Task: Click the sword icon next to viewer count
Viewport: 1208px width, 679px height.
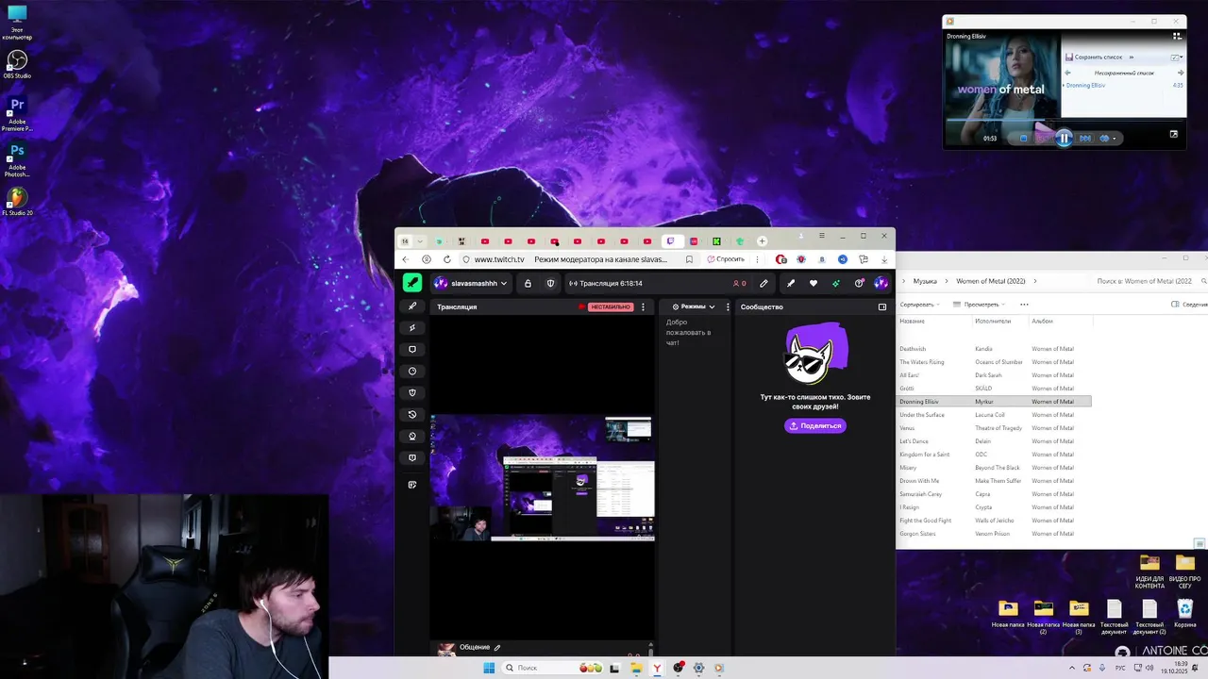Action: pos(791,283)
